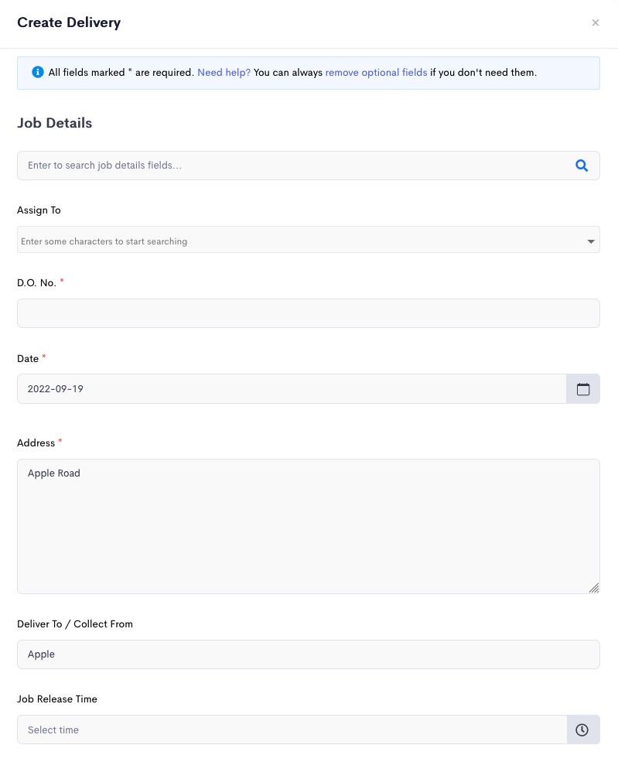Viewport: 618px width, 762px height.
Task: Focus the search job details field
Action: click(309, 166)
